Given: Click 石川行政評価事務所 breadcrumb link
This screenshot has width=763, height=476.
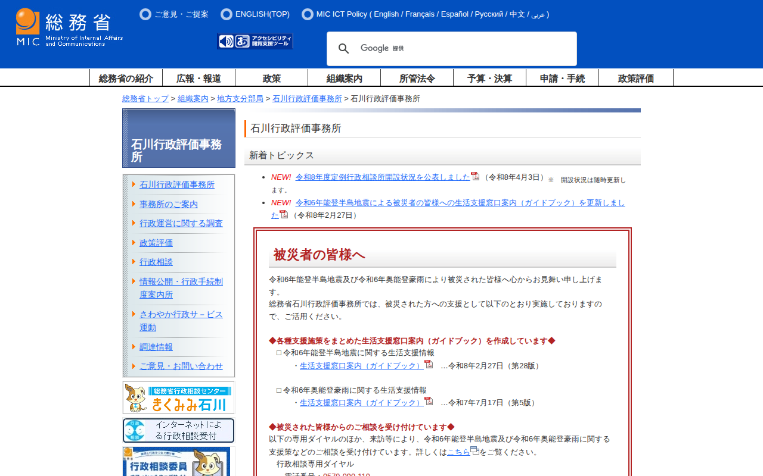Looking at the screenshot, I should click(x=307, y=99).
